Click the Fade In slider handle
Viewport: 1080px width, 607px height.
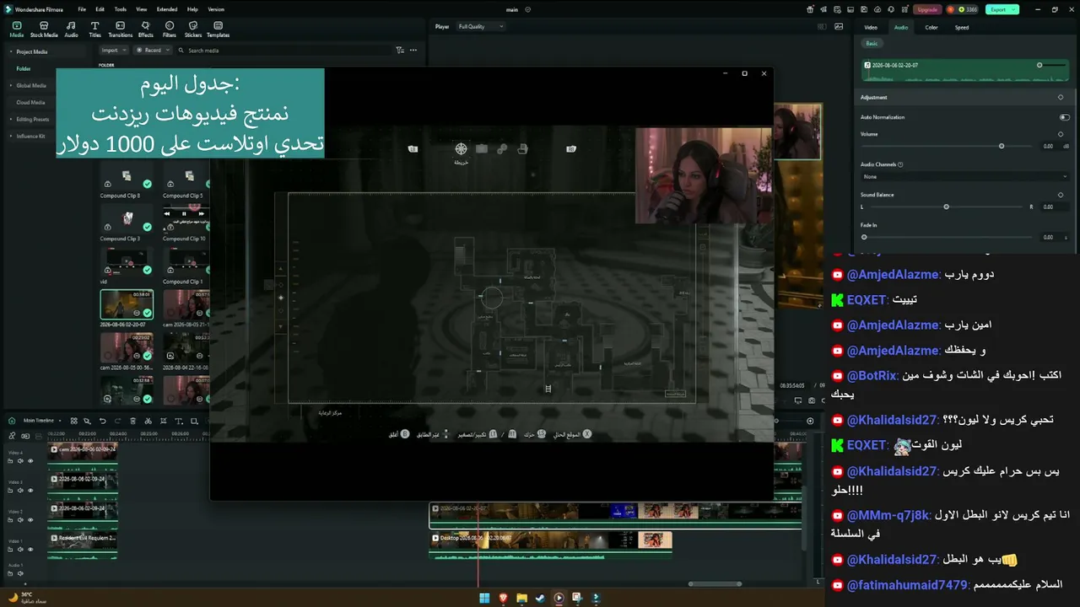tap(864, 237)
